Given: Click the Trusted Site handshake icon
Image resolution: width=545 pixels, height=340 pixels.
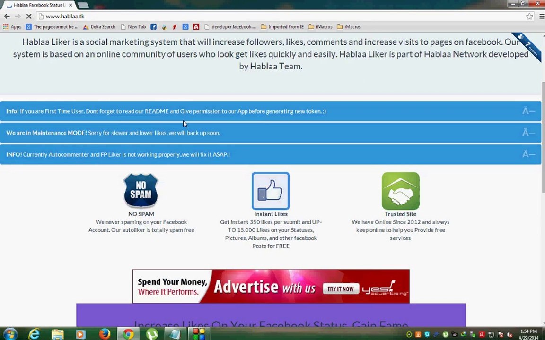Looking at the screenshot, I should click(x=400, y=191).
